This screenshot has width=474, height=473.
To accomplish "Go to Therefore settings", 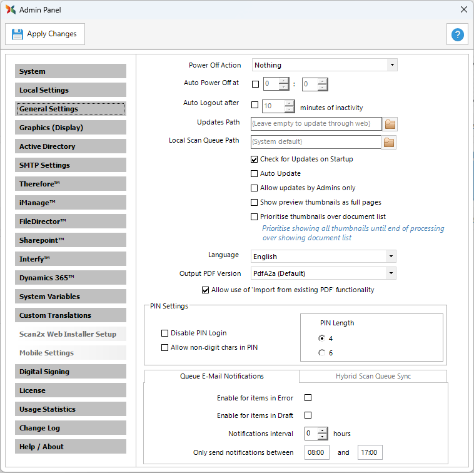I will (x=71, y=183).
